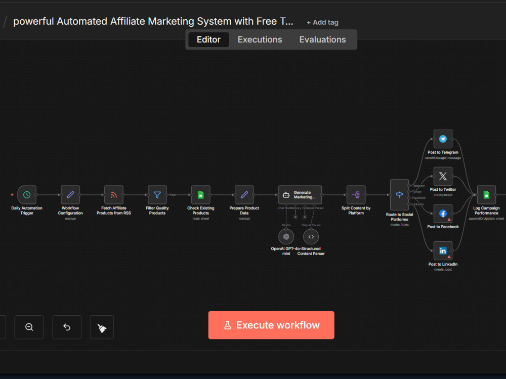Open Fetch Affiliate Products from RSS node
Image resolution: width=506 pixels, height=379 pixels.
point(113,195)
